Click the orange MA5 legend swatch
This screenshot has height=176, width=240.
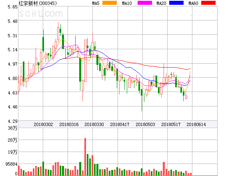(110, 3)
